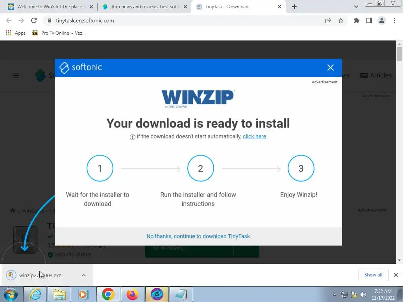The width and height of the screenshot is (403, 302).
Task: Open the blue swirl app in taskbar
Action: 157,294
